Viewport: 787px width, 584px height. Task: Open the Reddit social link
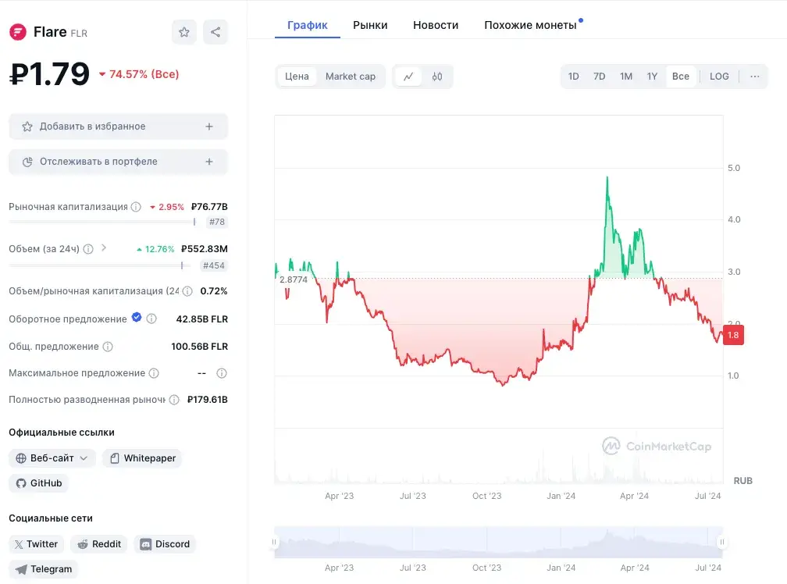coord(99,544)
